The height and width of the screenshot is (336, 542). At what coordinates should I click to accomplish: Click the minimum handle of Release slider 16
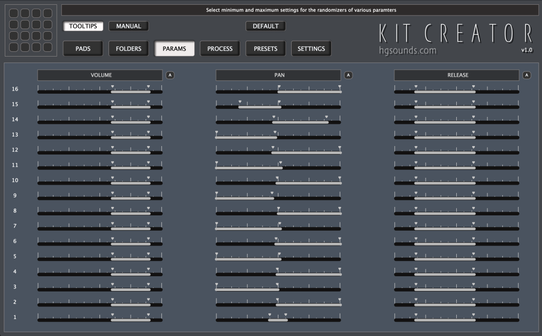[416, 87]
